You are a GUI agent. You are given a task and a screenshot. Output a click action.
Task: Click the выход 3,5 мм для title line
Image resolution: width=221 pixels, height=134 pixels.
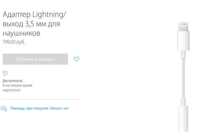pos(31,24)
